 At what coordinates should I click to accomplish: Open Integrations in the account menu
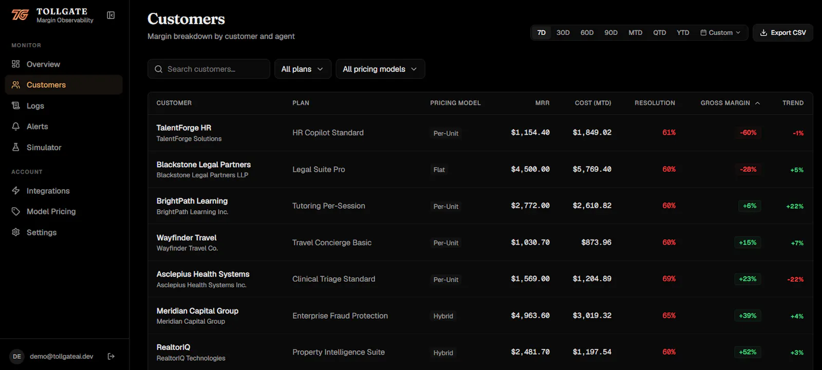click(x=64, y=191)
